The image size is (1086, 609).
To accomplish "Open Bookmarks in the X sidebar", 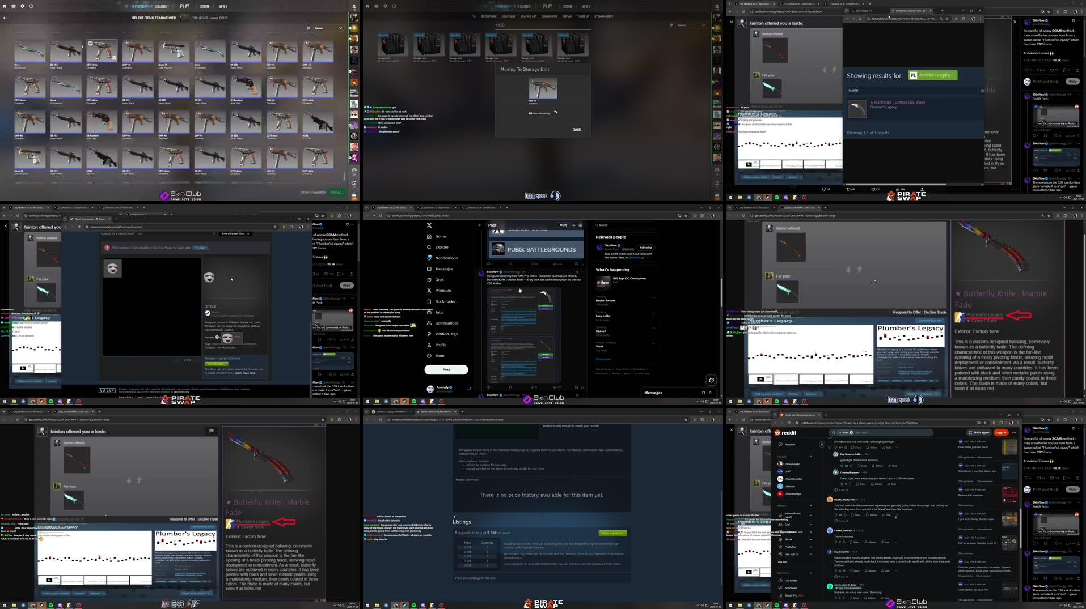I will click(441, 301).
